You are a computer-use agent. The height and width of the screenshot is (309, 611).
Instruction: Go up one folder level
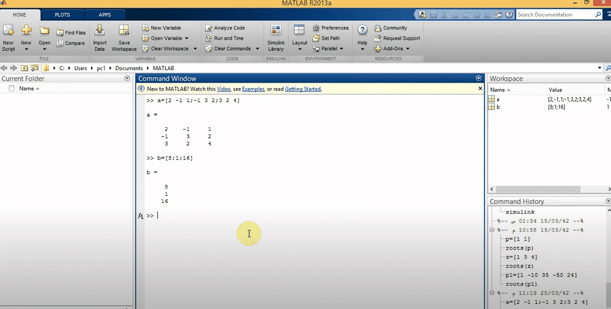pos(24,68)
